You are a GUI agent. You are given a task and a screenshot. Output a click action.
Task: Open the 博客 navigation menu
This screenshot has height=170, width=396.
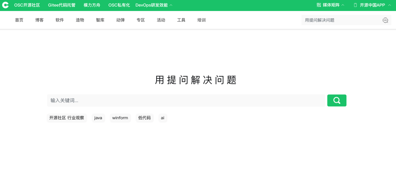click(x=39, y=20)
